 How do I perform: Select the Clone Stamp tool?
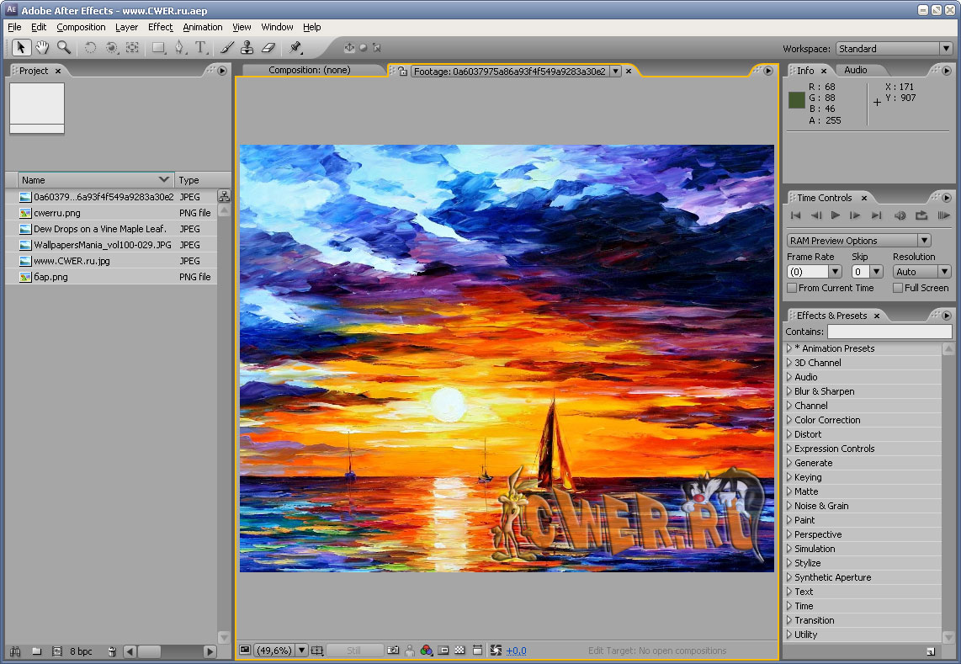click(247, 48)
